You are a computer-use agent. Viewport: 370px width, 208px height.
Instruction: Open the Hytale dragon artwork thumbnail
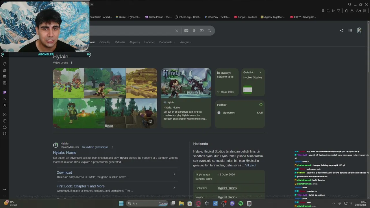186,83
